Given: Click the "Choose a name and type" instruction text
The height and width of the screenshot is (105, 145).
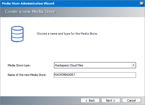Looking at the screenshot, I should click(67, 34).
